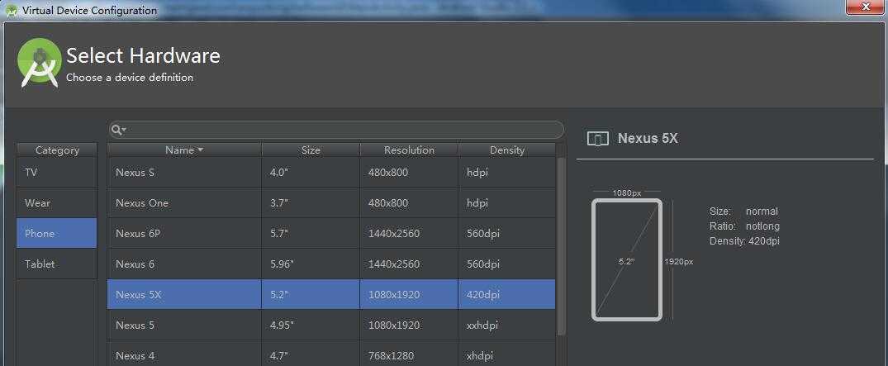Click the Android icon in title bar
The height and width of the screenshot is (366, 888).
pos(12,10)
